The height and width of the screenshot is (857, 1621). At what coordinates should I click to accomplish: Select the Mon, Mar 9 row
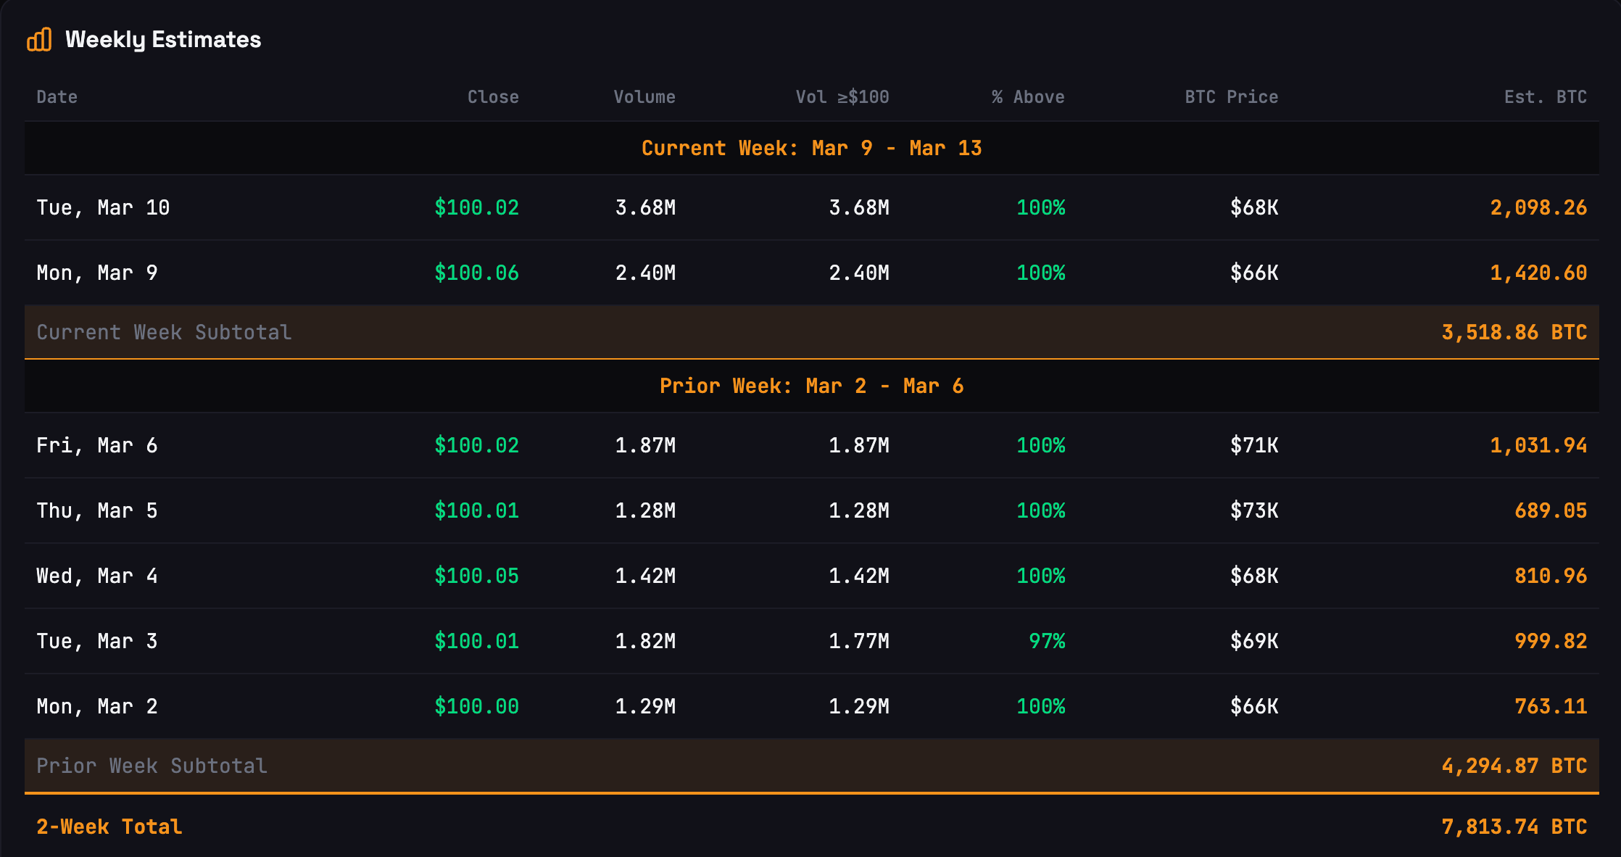pyautogui.click(x=810, y=273)
